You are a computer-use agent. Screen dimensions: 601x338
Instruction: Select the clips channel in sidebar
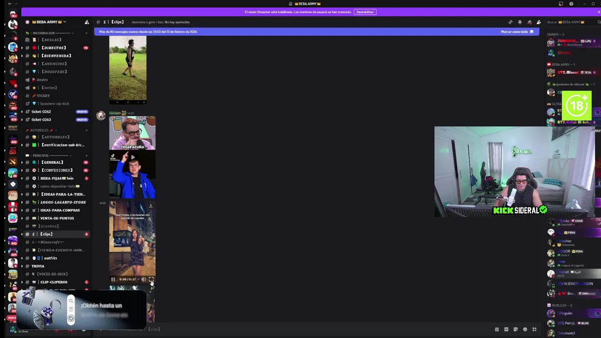tap(56, 234)
